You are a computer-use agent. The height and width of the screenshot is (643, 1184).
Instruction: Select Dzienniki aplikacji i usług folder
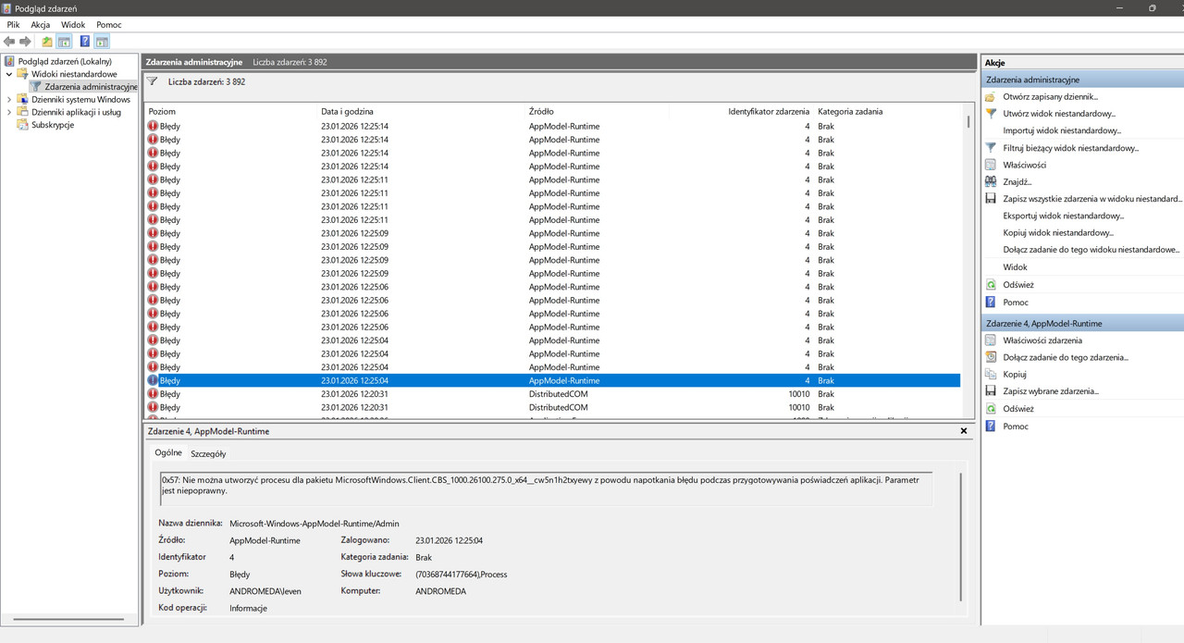[x=76, y=112]
